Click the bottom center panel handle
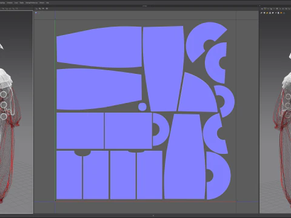This screenshot has height=218, width=291. pos(153,216)
